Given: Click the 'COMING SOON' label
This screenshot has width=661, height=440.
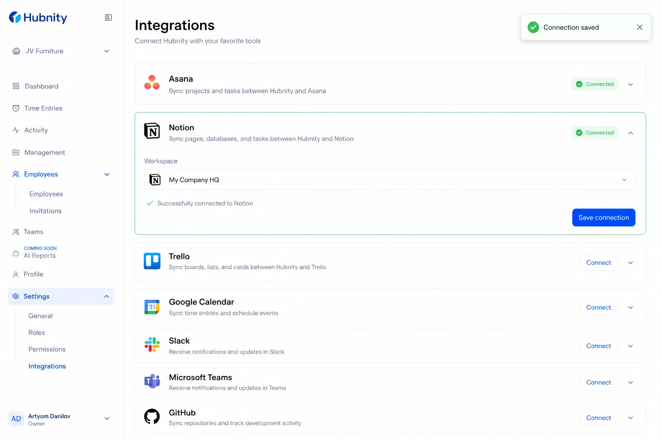Looking at the screenshot, I should [40, 248].
